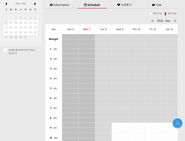Select March 09 in mini calendar
Image resolution: width=185 pixels, height=141 pixels.
[21, 23]
